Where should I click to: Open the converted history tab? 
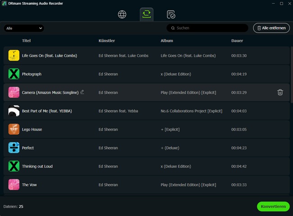click(171, 14)
